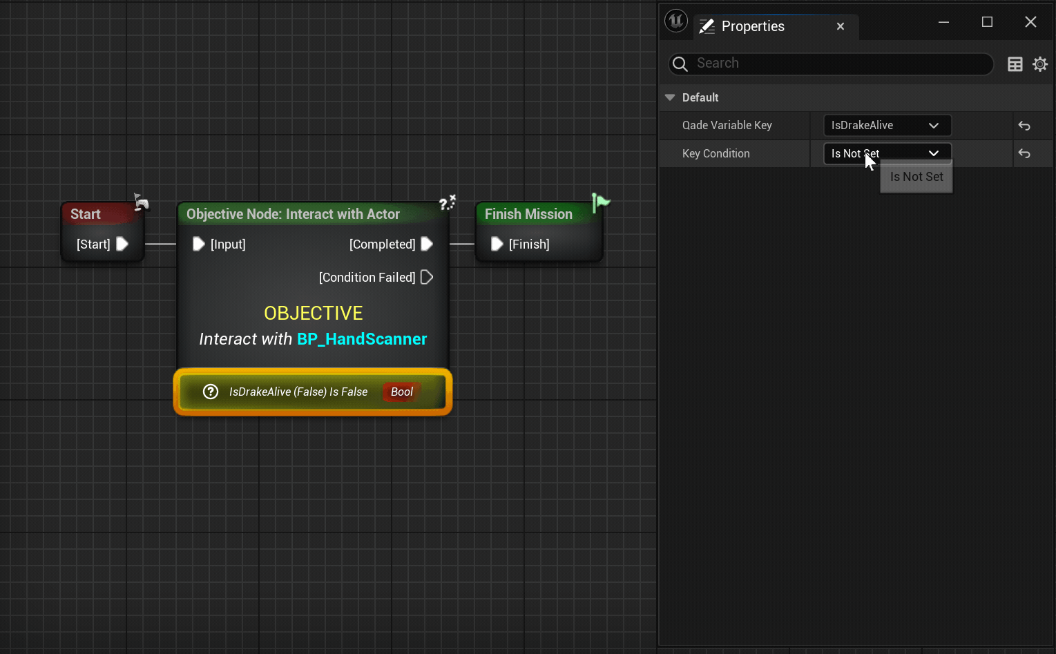This screenshot has height=654, width=1056.
Task: Click the search magnifier icon
Action: [680, 64]
